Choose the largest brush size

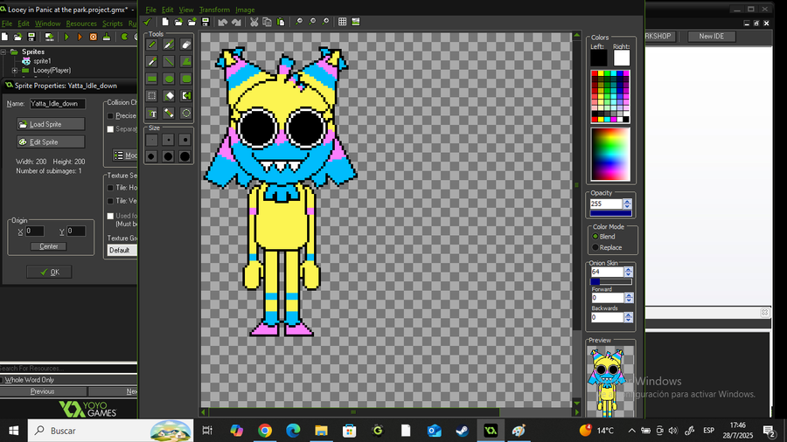(x=185, y=156)
